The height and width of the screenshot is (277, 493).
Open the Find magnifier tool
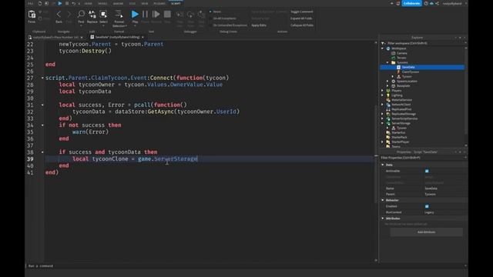[x=81, y=15]
